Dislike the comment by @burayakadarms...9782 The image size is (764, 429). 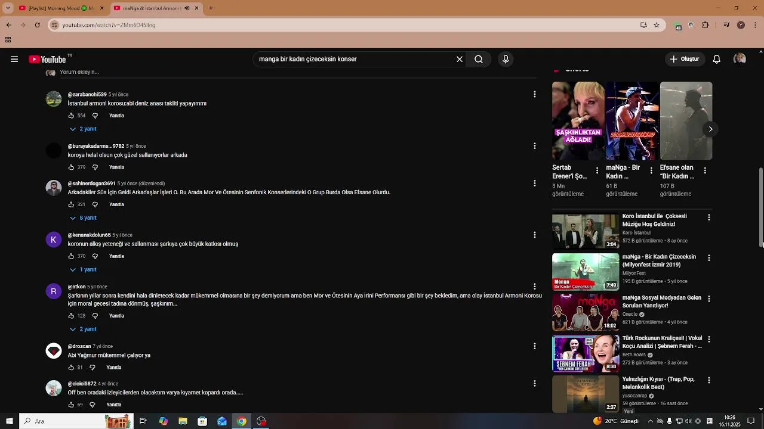tap(95, 167)
